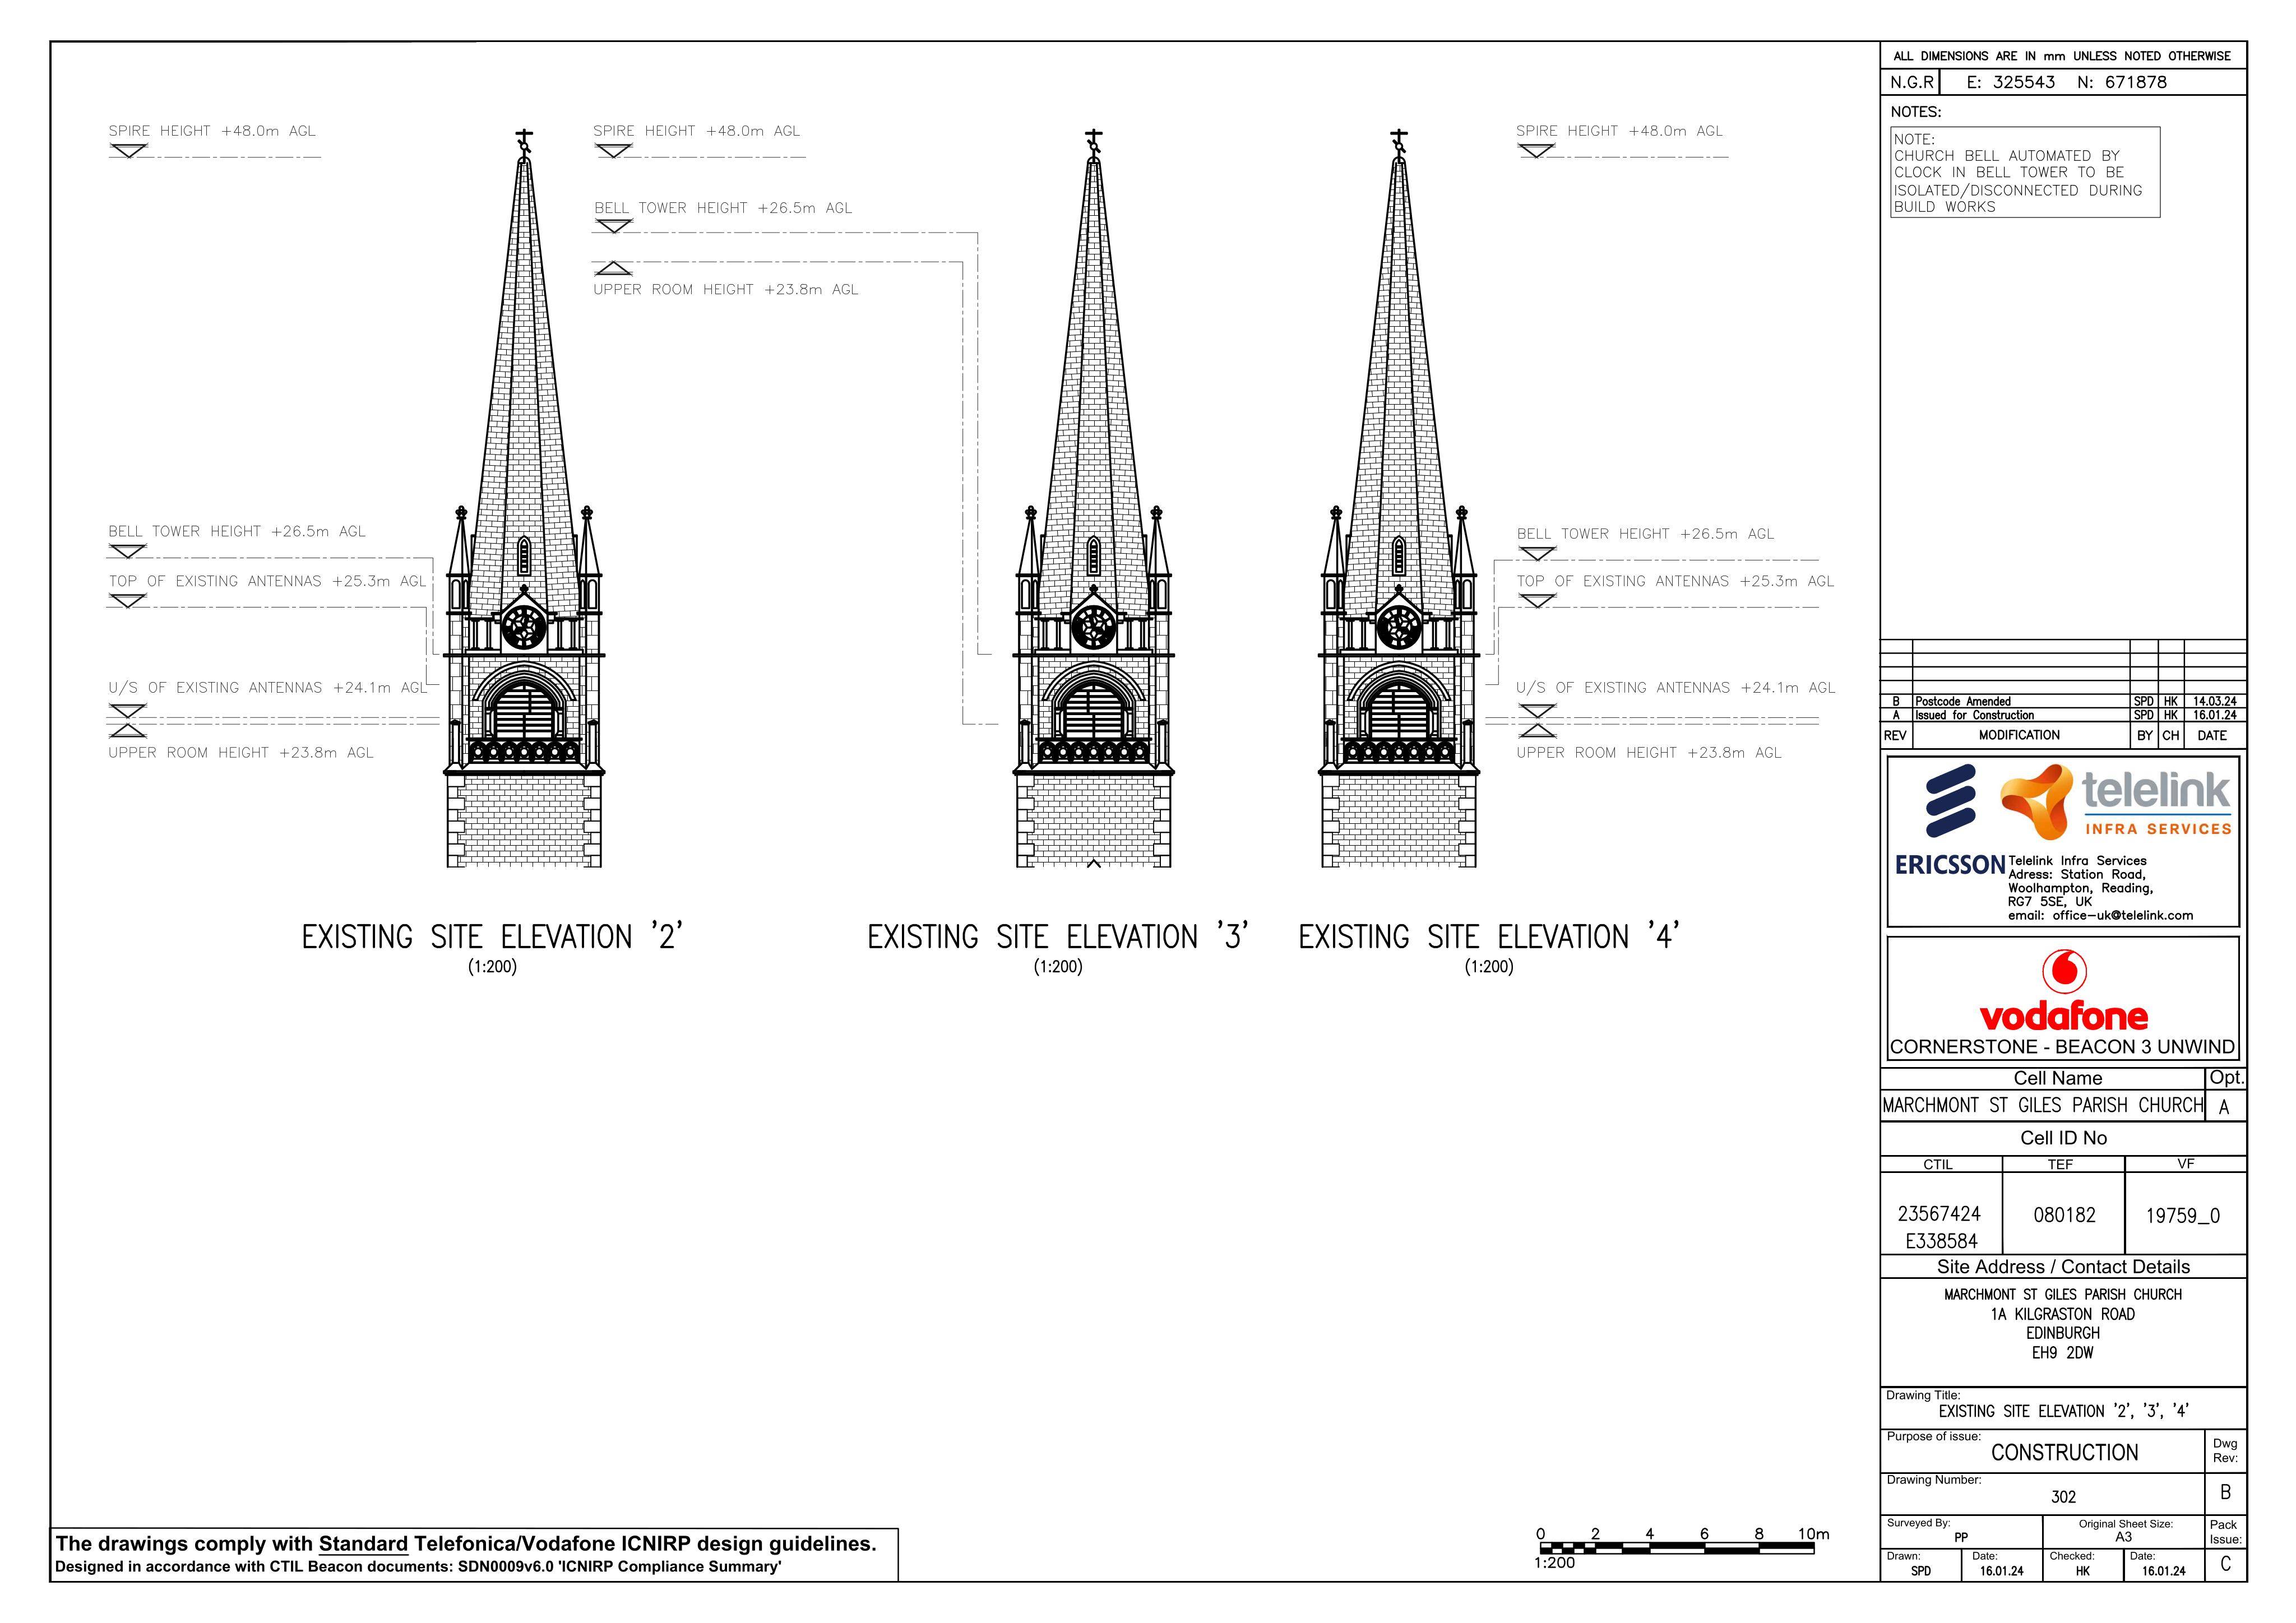
Task: Click the Checked by initials 'HK'
Action: [2082, 1571]
